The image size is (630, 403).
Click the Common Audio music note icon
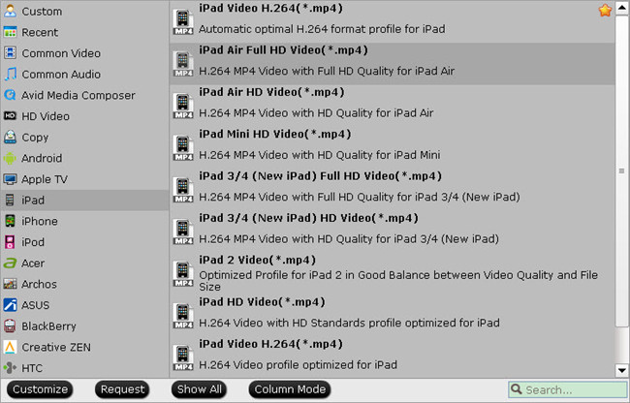[10, 74]
